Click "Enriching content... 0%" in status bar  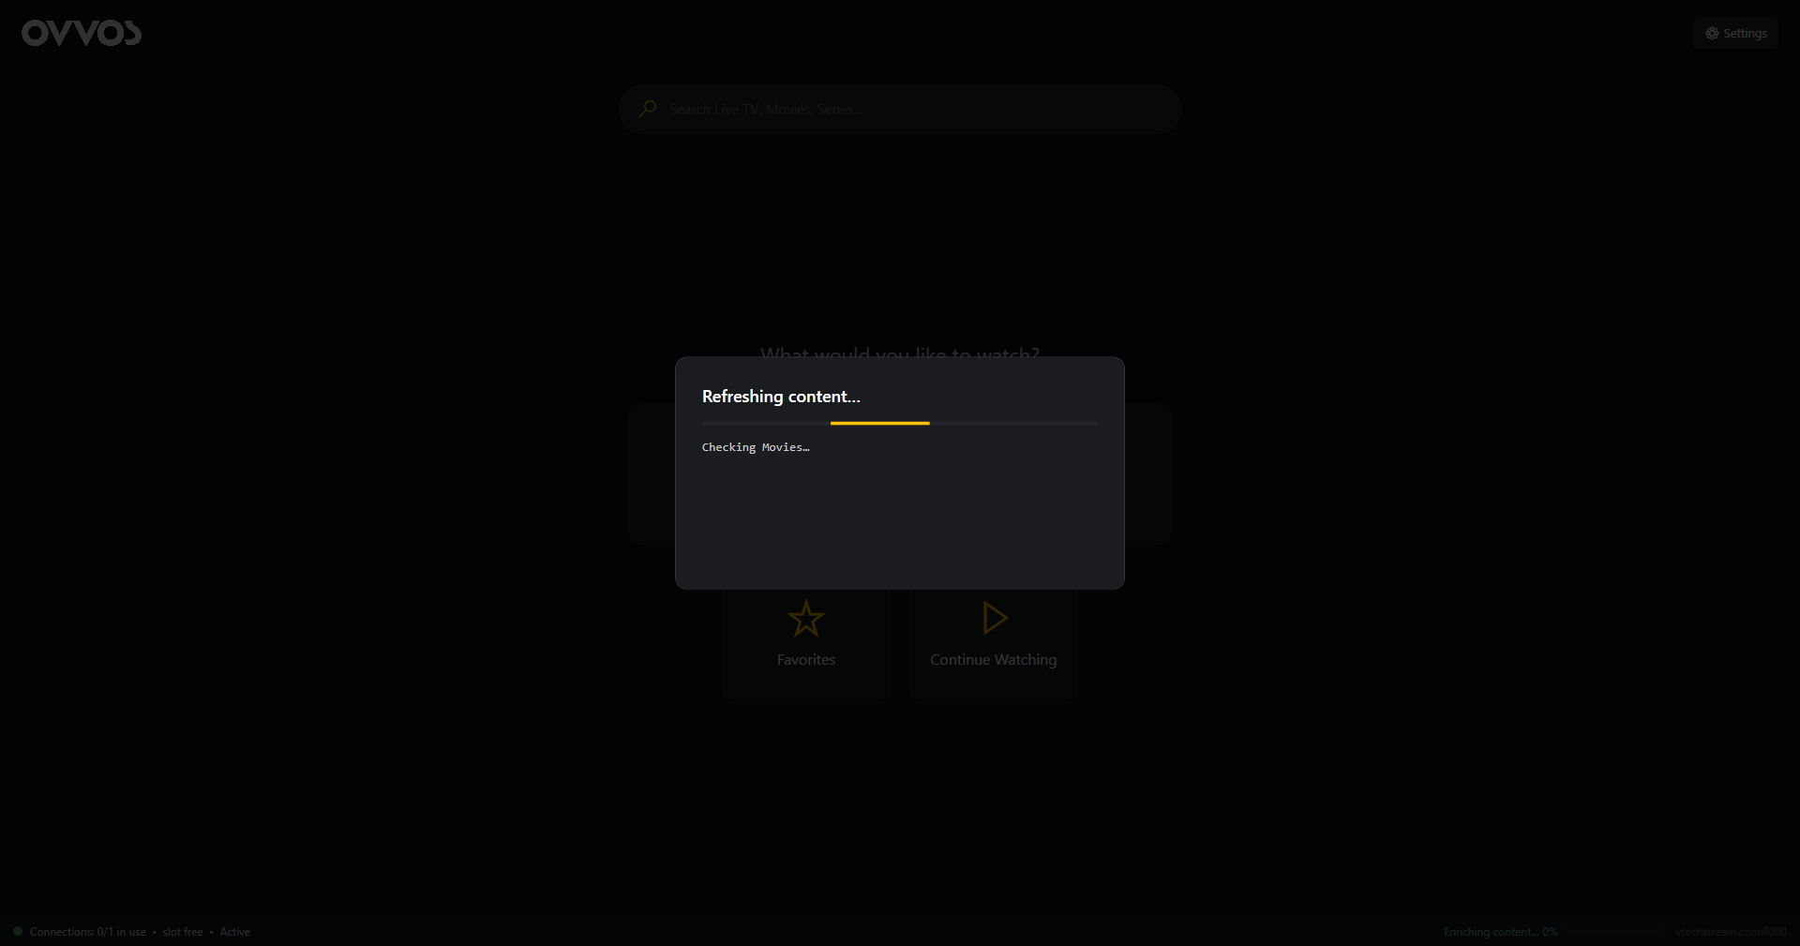(x=1501, y=932)
